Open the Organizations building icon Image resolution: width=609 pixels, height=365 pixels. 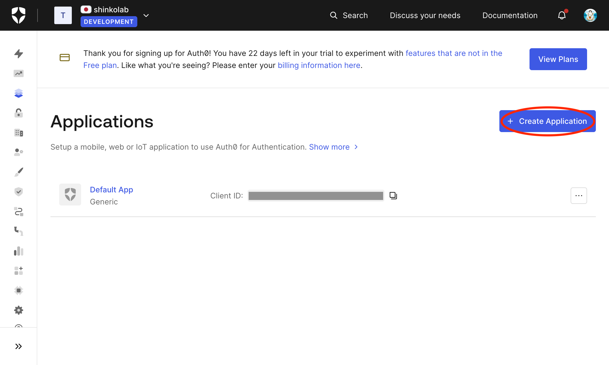(x=18, y=133)
